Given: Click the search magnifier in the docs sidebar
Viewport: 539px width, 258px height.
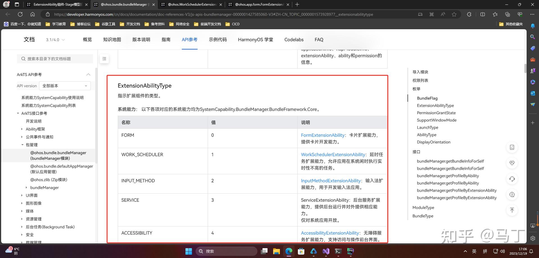Looking at the screenshot, I should pyautogui.click(x=24, y=59).
